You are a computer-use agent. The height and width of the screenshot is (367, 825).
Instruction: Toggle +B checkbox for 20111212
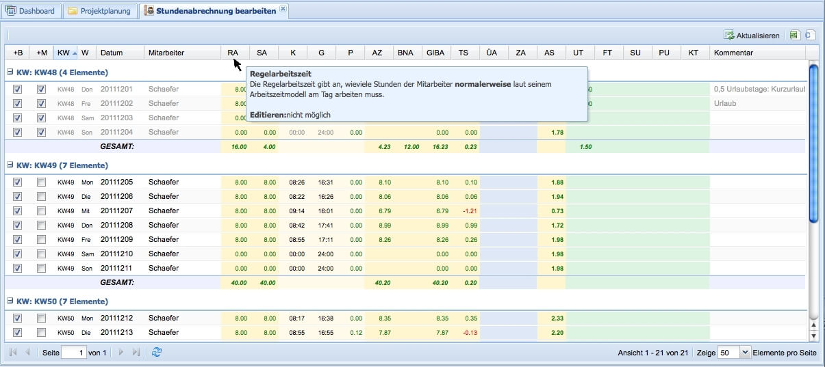[x=18, y=318]
